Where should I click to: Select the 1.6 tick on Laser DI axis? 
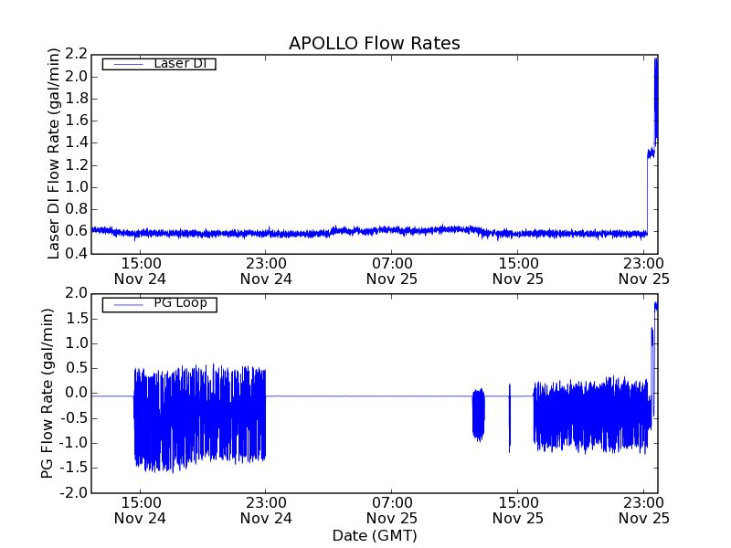coord(76,121)
